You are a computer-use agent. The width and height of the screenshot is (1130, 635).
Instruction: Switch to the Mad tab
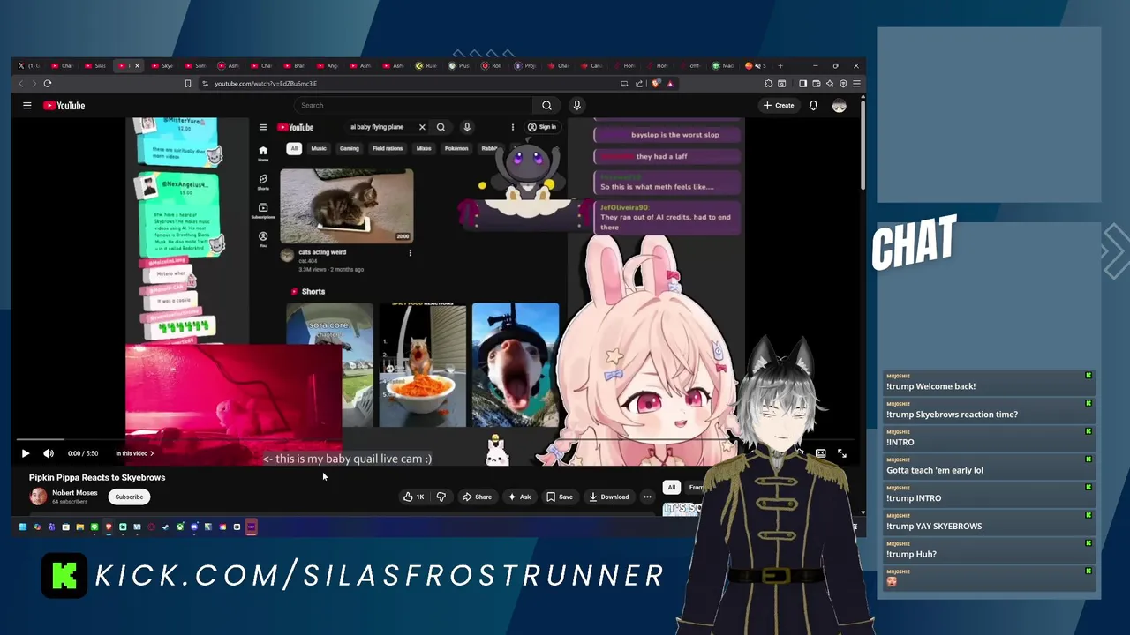[x=723, y=65]
